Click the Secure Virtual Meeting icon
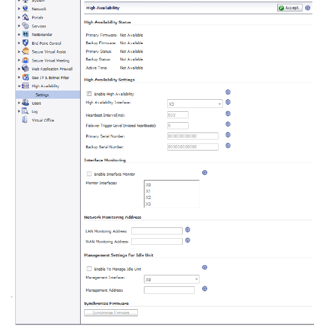 click(x=25, y=60)
